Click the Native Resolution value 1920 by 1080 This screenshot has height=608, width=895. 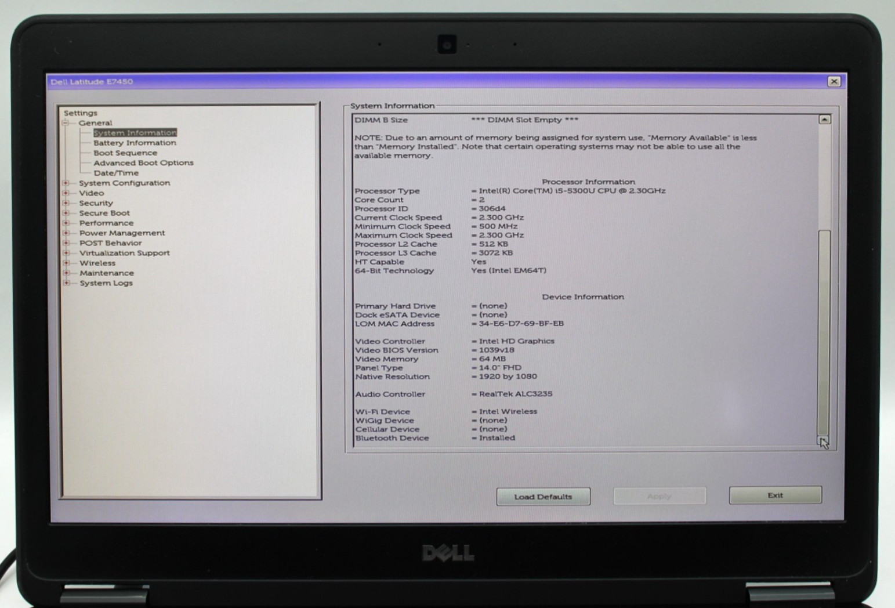point(508,377)
